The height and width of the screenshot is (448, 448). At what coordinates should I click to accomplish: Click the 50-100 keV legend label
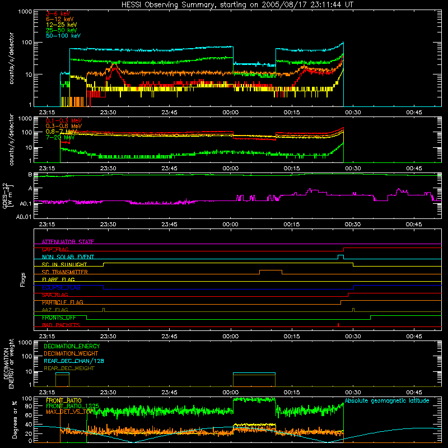pos(63,36)
